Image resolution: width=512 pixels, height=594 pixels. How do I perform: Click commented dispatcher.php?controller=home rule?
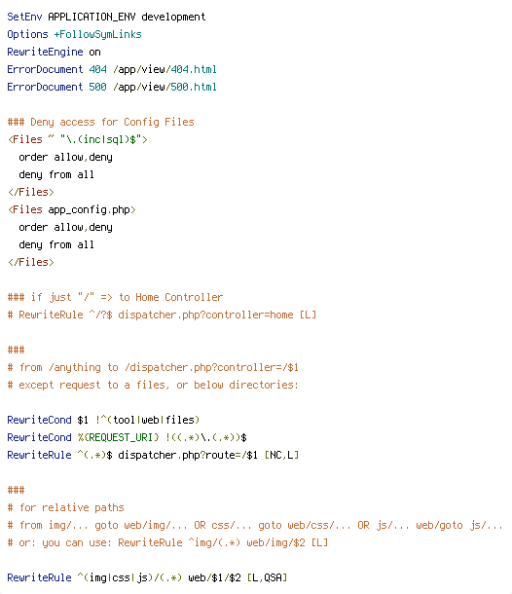tap(162, 315)
